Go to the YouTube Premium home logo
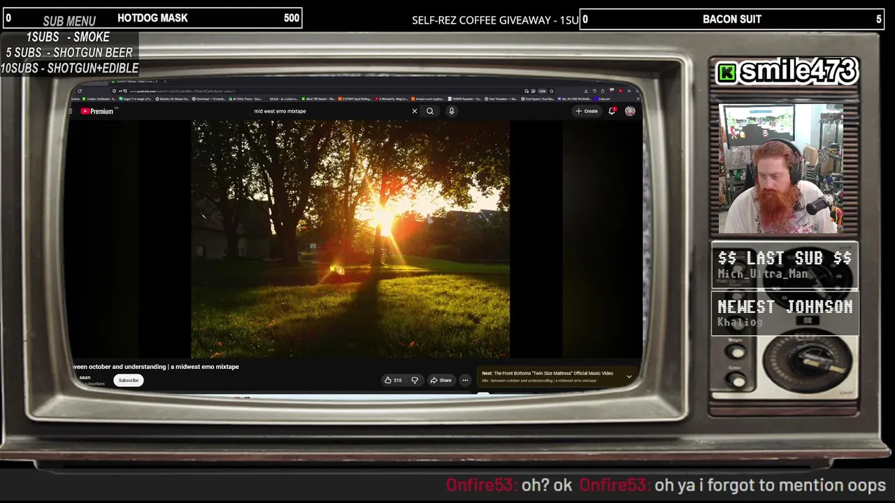This screenshot has width=895, height=503. pyautogui.click(x=96, y=111)
